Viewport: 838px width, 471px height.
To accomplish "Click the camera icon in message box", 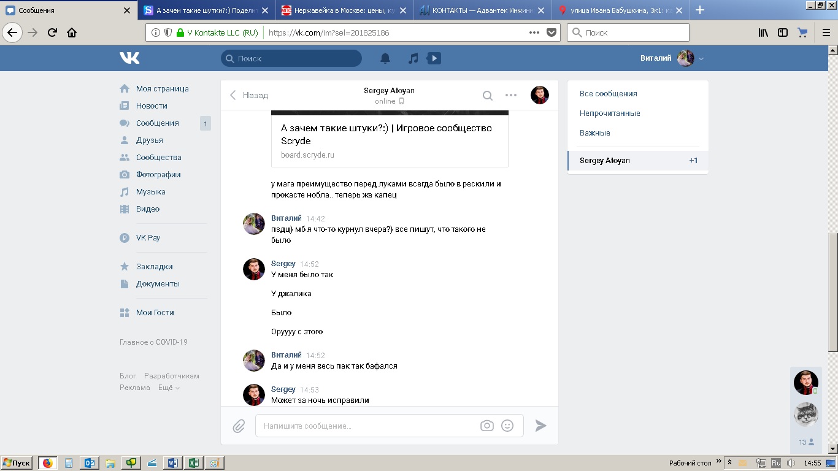I will [x=487, y=426].
